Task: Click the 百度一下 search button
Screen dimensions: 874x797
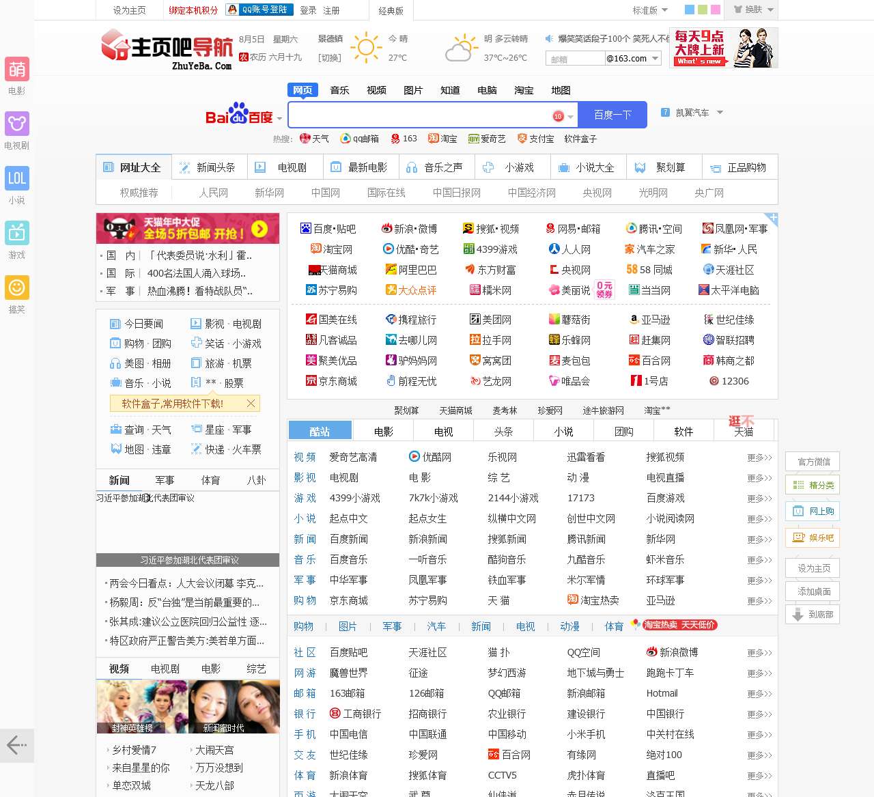Action: click(x=612, y=115)
